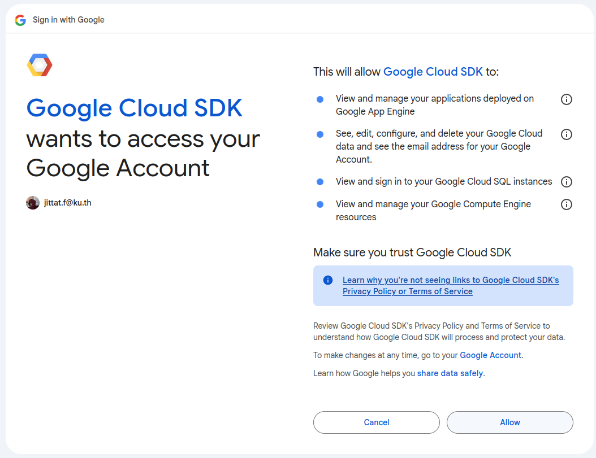Click the info icon beside the Cloud SQL permission
596x458 pixels.
(566, 181)
